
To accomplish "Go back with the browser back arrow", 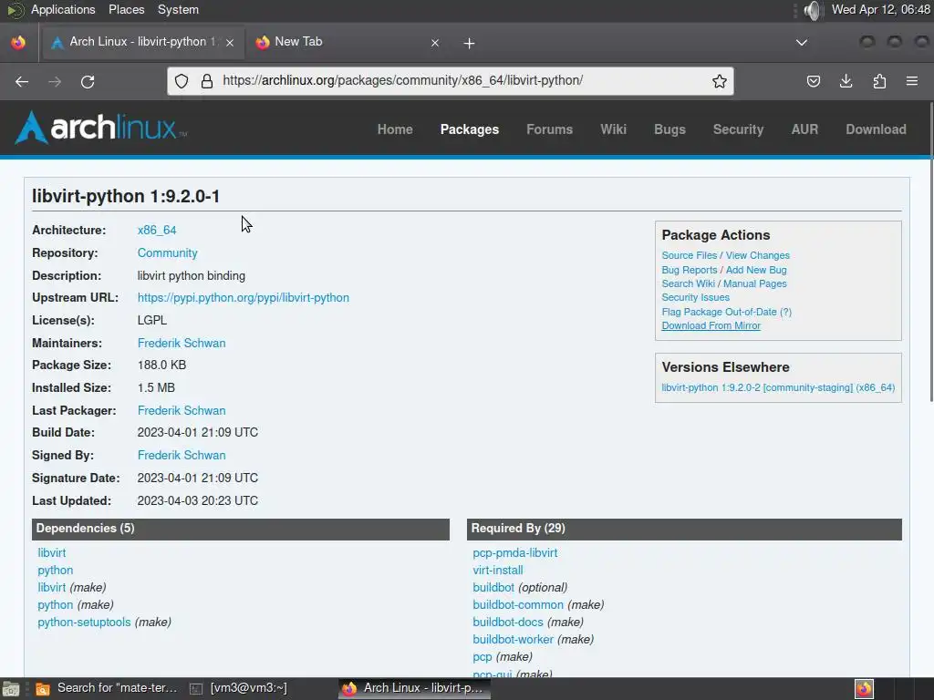I will [x=22, y=81].
